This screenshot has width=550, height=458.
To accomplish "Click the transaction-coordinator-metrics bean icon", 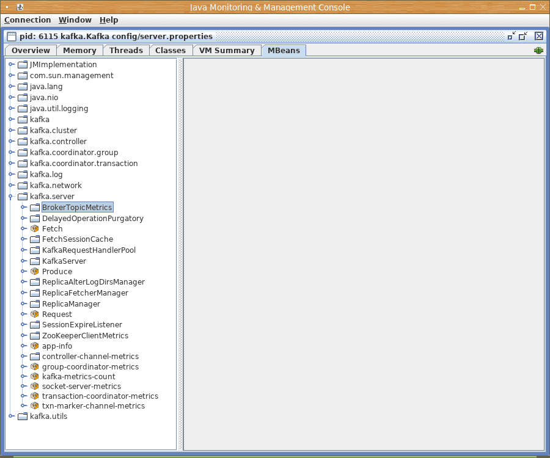I will 34,396.
